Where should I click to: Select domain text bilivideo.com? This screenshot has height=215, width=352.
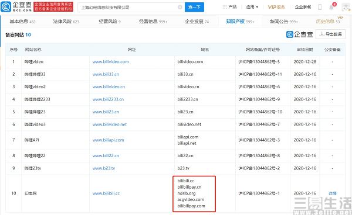tap(190, 62)
